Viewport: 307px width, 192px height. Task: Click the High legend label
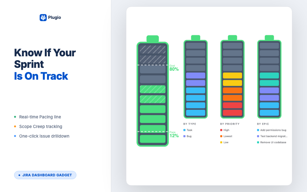coord(226,130)
